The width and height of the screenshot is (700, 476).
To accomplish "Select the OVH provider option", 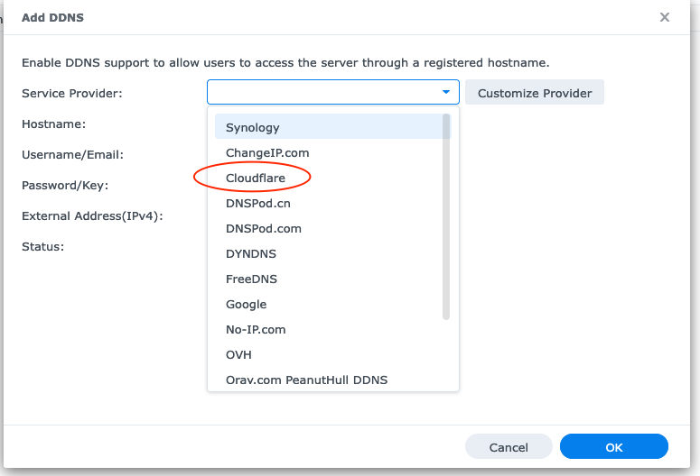I will coord(239,354).
